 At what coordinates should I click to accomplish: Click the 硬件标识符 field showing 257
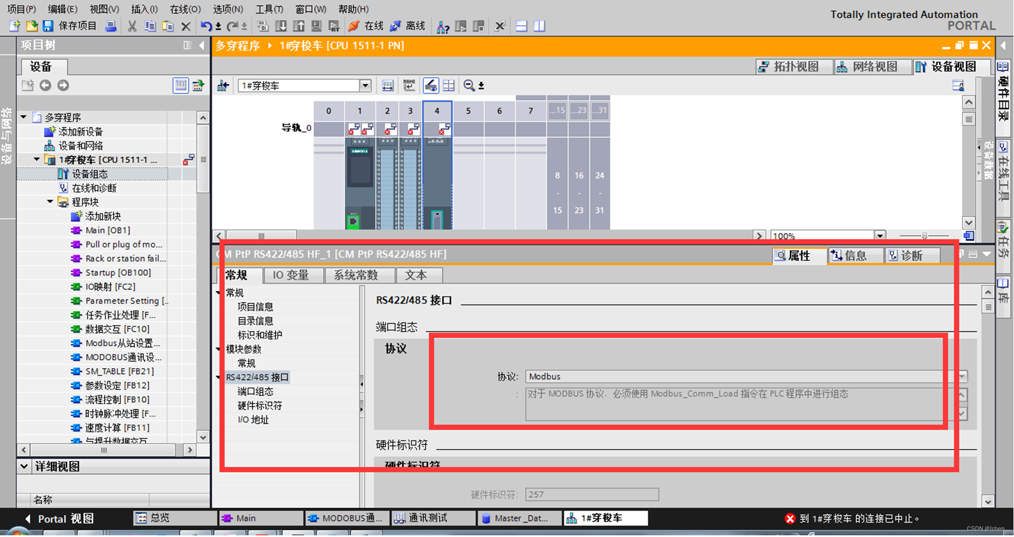coord(592,494)
